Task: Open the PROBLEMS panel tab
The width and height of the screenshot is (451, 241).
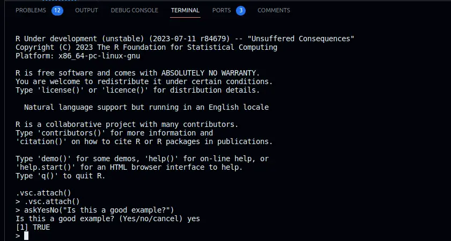Action: 31,10
